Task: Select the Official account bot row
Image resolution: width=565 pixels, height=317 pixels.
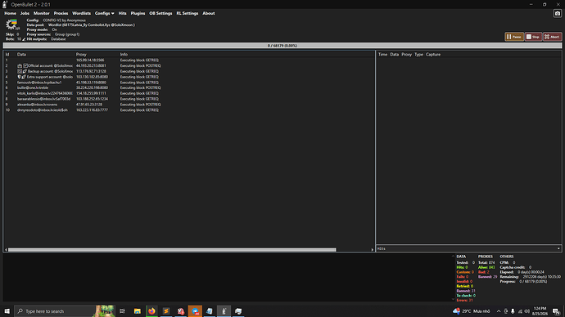Action: point(189,66)
